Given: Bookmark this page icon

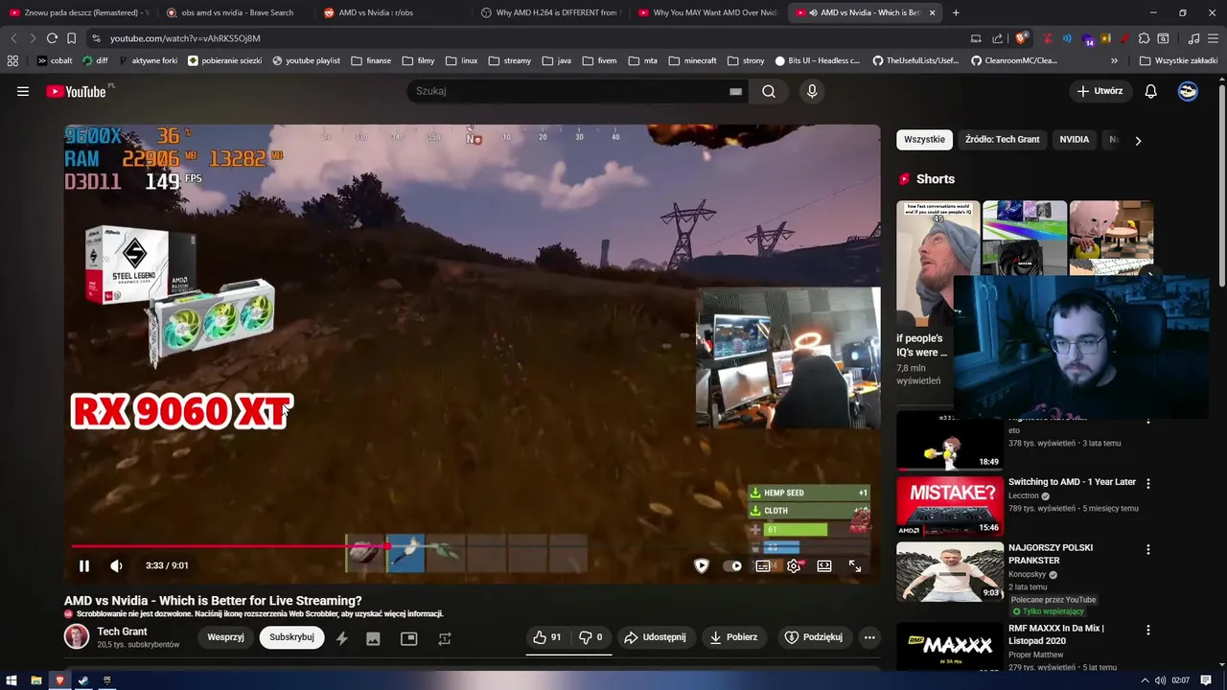Looking at the screenshot, I should point(71,38).
